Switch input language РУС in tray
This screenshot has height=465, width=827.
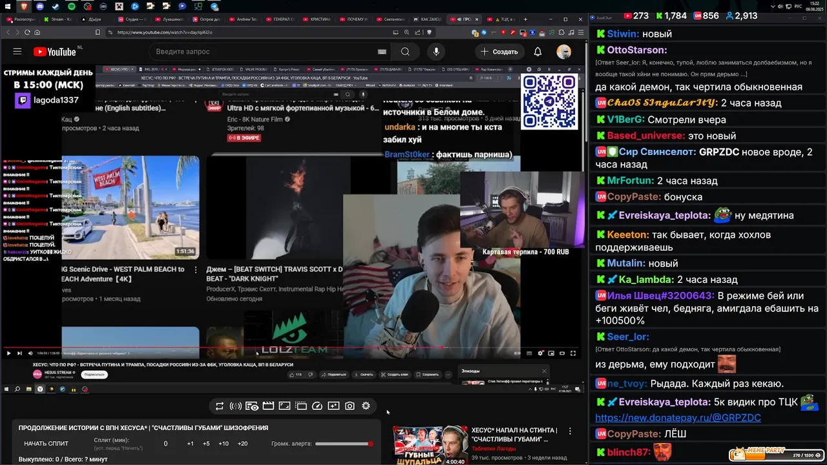(798, 6)
